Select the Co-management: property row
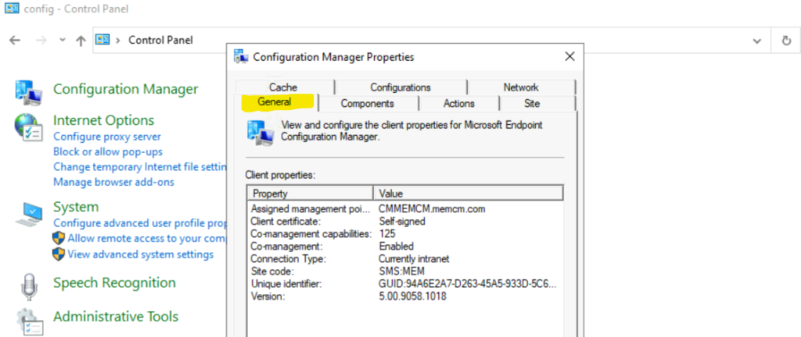The height and width of the screenshot is (337, 801). (x=405, y=247)
